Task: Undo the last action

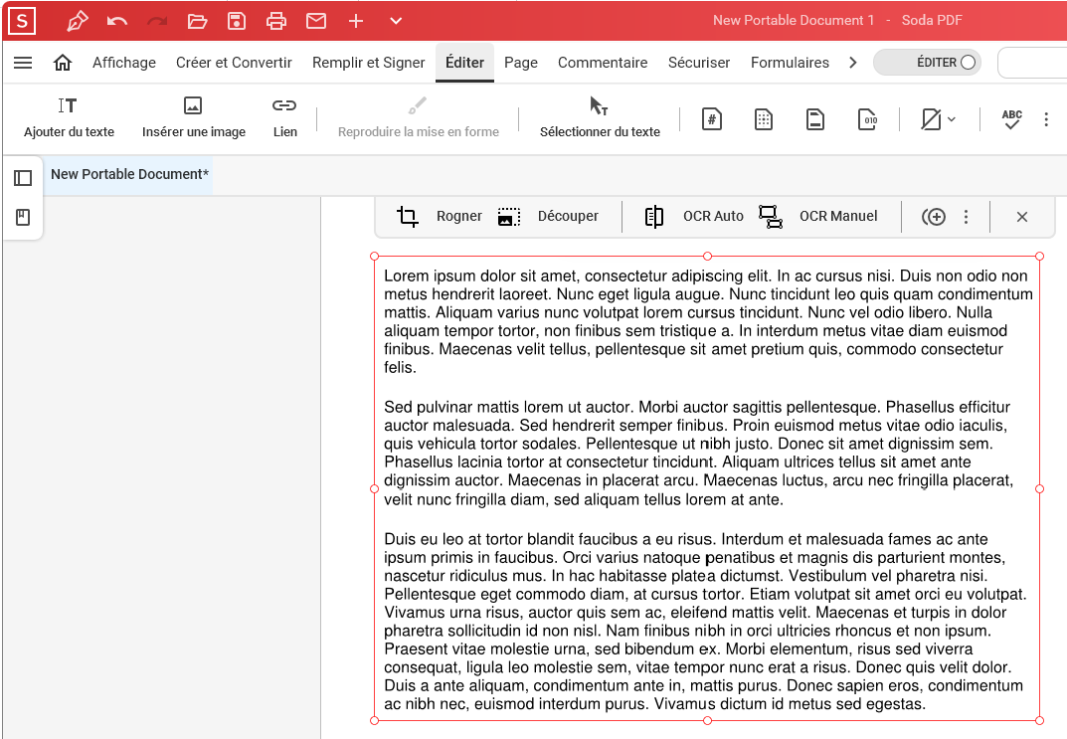Action: [117, 21]
